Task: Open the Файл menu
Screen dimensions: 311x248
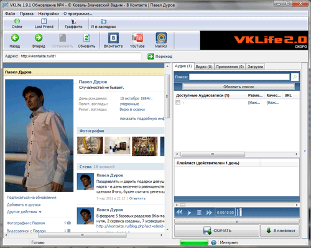Action: [10, 14]
